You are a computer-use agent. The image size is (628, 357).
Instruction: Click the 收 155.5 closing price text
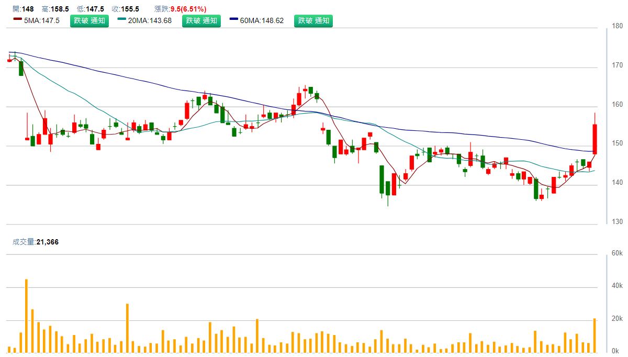click(x=125, y=9)
